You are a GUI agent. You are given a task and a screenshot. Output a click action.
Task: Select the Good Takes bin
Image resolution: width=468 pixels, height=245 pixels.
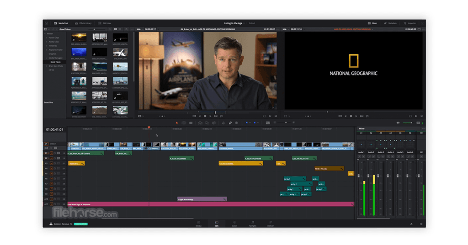click(55, 62)
